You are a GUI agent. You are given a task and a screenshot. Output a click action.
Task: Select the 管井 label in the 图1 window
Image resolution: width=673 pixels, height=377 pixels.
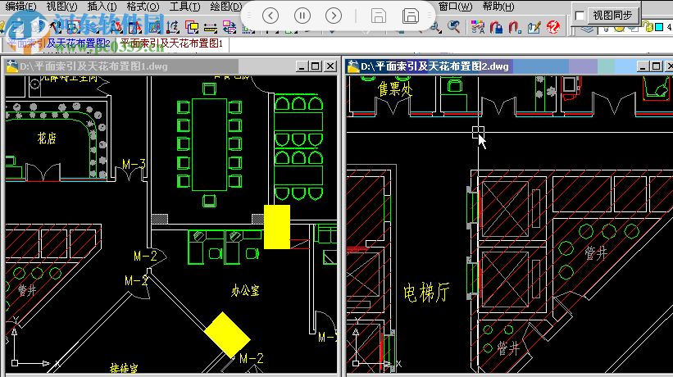[x=27, y=290]
